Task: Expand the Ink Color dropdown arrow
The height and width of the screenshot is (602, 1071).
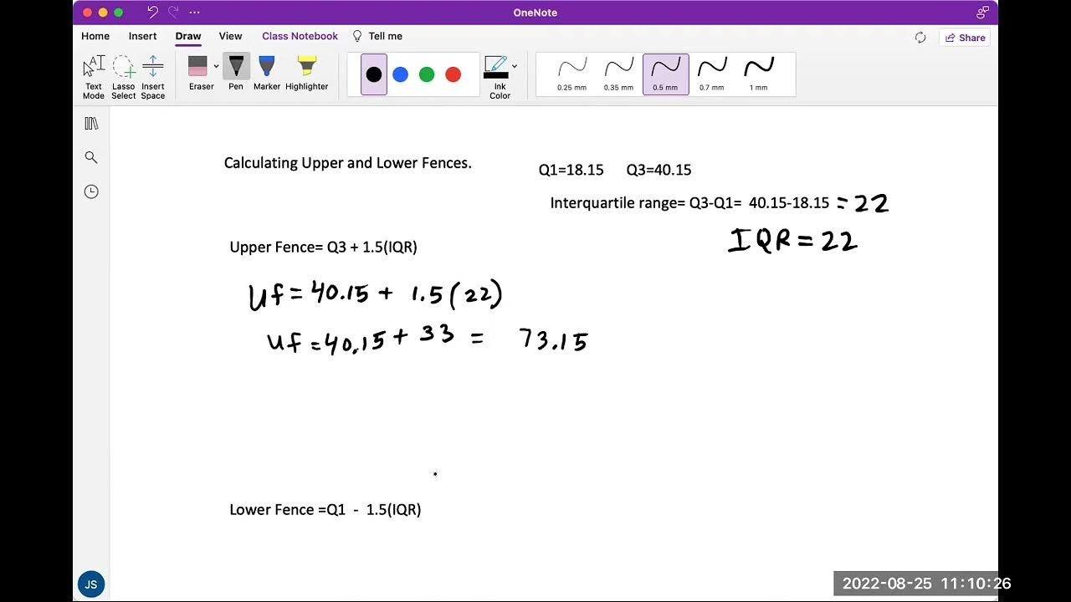Action: pyautogui.click(x=515, y=66)
